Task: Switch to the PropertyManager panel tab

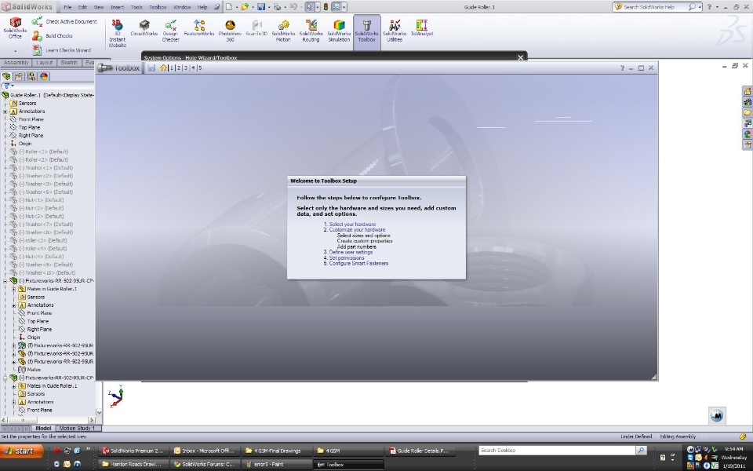Action: [19, 76]
